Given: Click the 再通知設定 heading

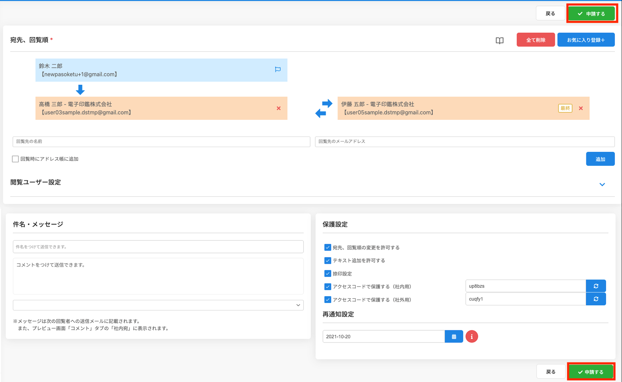Looking at the screenshot, I should click(x=338, y=314).
